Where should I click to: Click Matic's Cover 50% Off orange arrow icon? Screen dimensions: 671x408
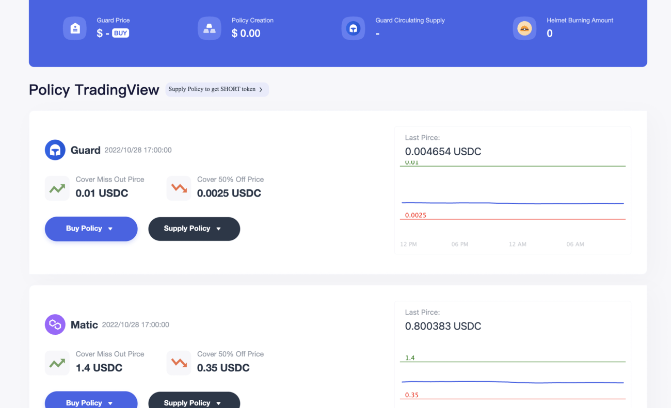[x=179, y=363]
